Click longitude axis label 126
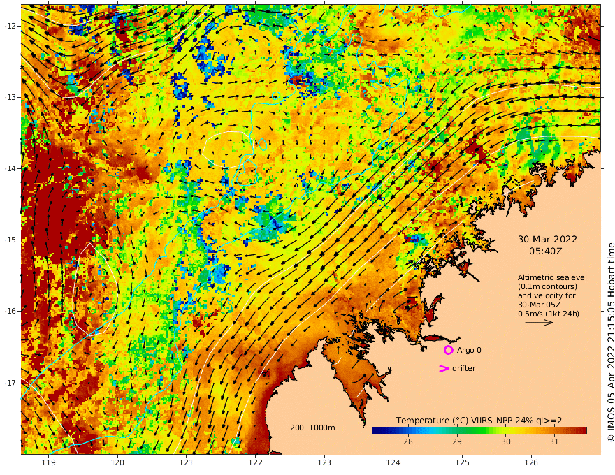The height and width of the screenshot is (475, 615). point(531,463)
